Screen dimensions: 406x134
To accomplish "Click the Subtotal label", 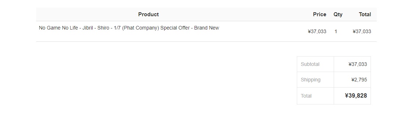I will [x=310, y=64].
